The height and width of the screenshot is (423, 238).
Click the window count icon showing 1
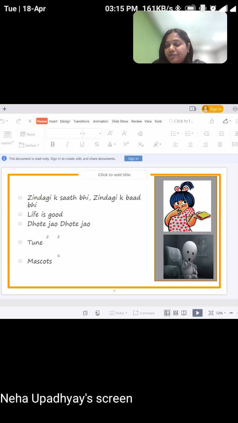coord(193,109)
